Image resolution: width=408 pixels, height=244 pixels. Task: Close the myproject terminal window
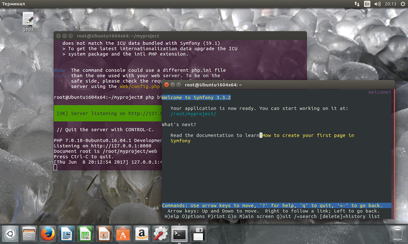59,36
